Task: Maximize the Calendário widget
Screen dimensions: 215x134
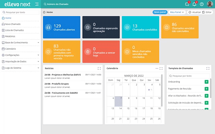Action: (x=161, y=68)
